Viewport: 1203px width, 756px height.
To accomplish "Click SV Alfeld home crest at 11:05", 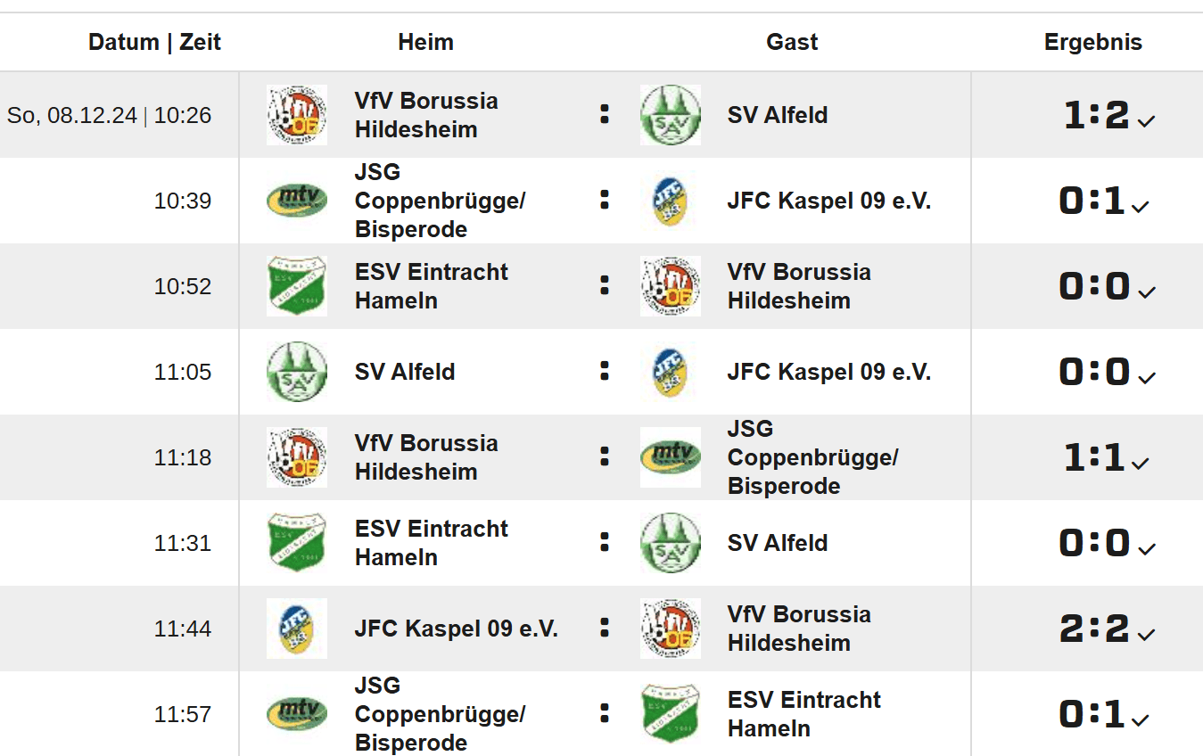I will [x=297, y=372].
